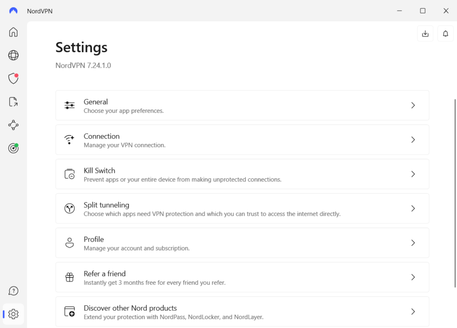Open Meshnet nodes icon in sidebar
Viewport: 457px width, 328px height.
point(13,125)
